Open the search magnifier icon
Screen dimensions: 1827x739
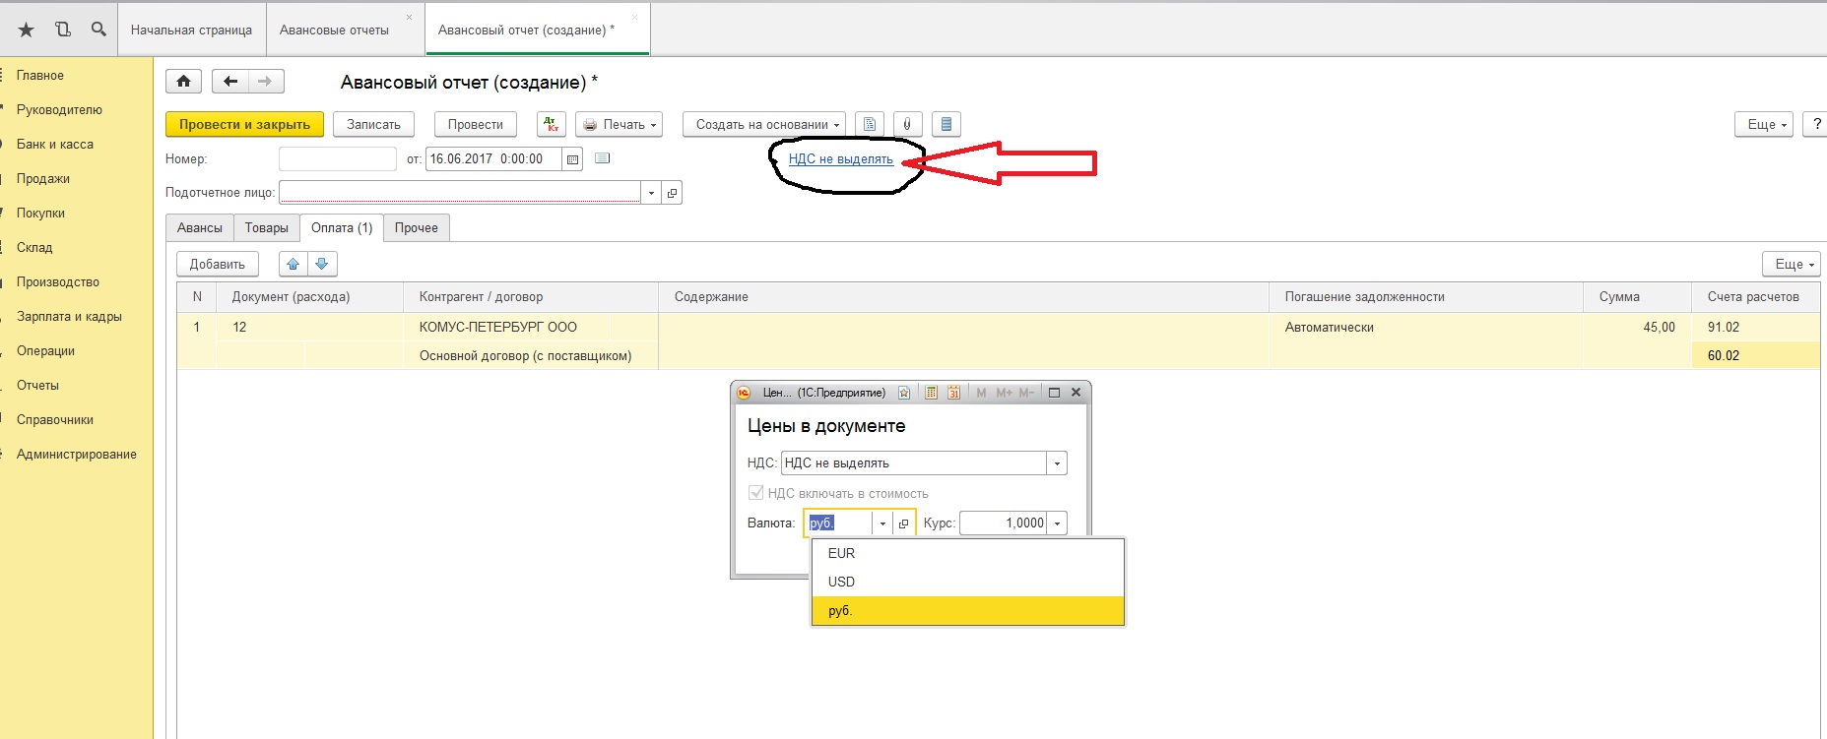(98, 30)
